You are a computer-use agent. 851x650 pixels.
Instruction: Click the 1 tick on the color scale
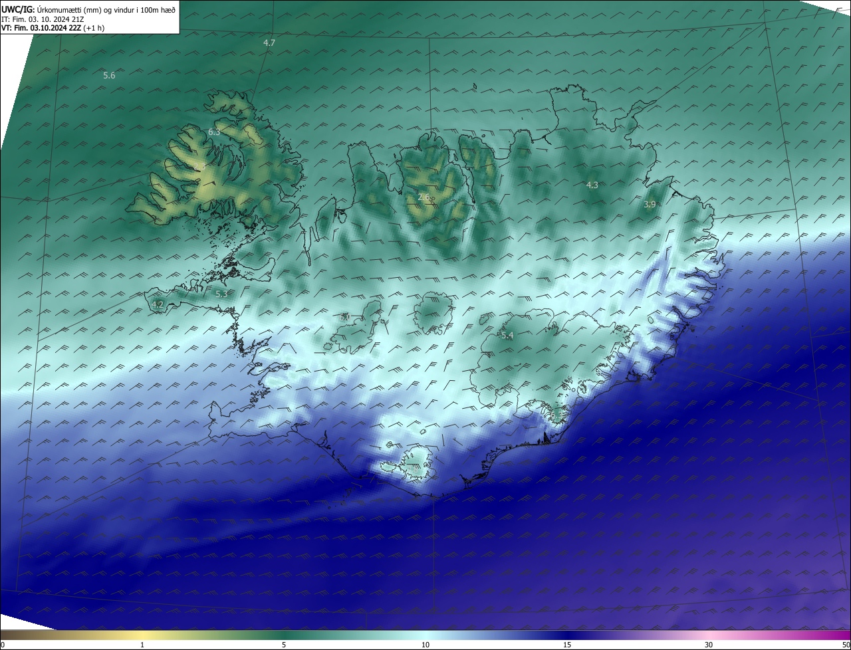pos(142,645)
